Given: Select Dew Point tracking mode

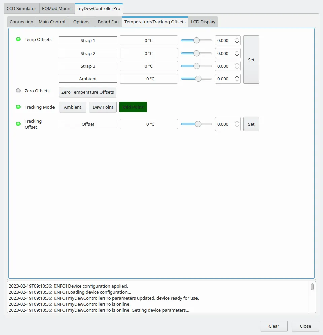Looking at the screenshot, I should (103, 107).
